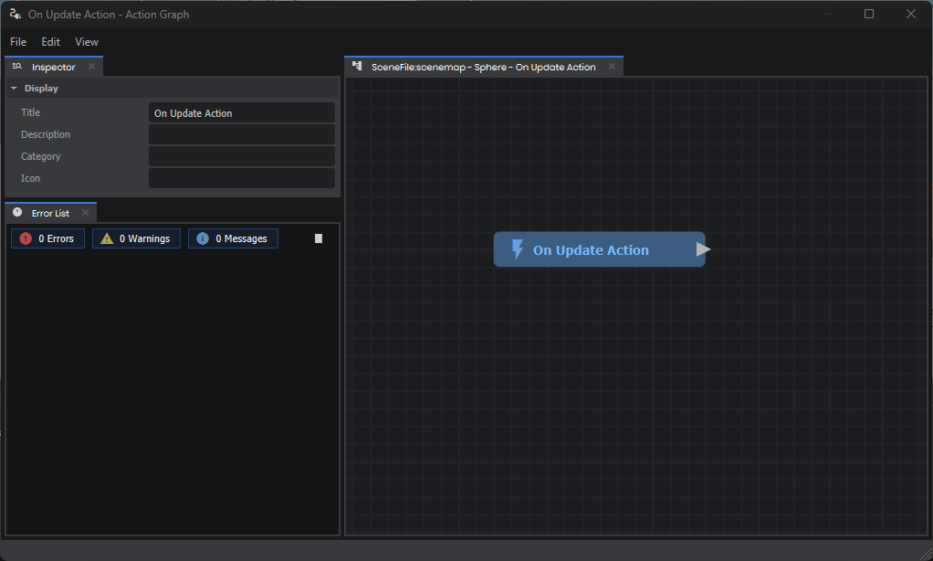Click the lightning bolt on the On Update Action node

[x=518, y=249]
